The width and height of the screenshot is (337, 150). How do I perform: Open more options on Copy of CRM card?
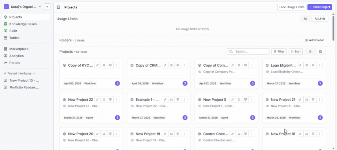pos(184,65)
